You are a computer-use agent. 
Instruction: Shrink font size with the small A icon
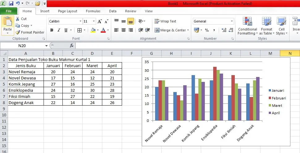(x=106, y=21)
